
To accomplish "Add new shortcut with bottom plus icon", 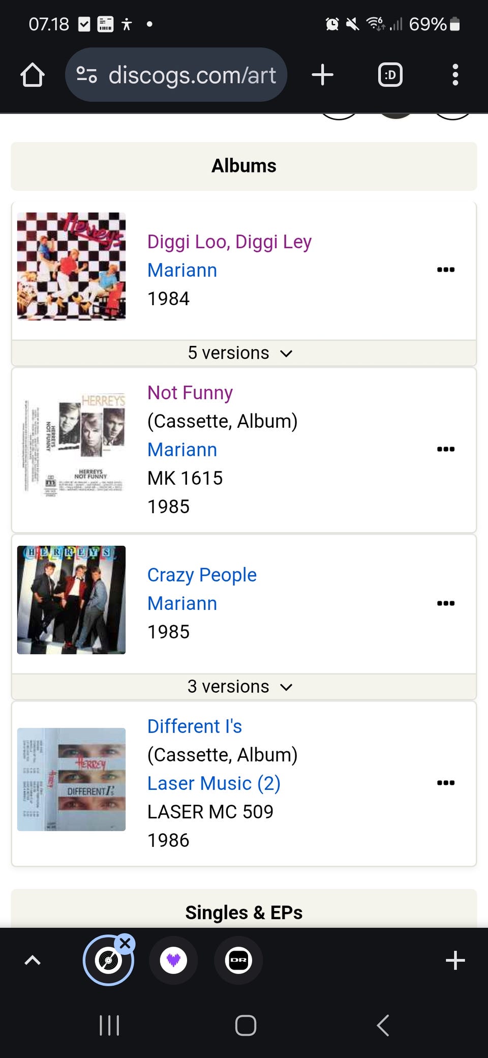I will coord(455,960).
